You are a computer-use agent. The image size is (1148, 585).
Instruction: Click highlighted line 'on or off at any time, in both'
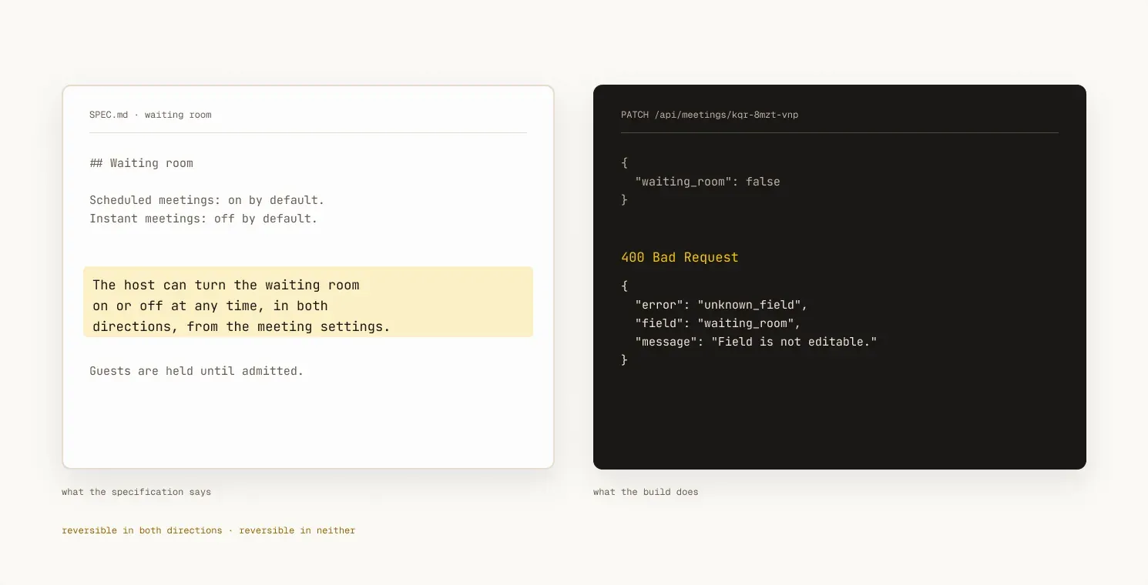(x=210, y=306)
